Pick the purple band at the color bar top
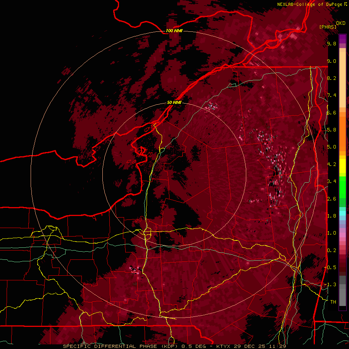Image resolution: width=349 pixels, height=349 pixels. (x=342, y=39)
